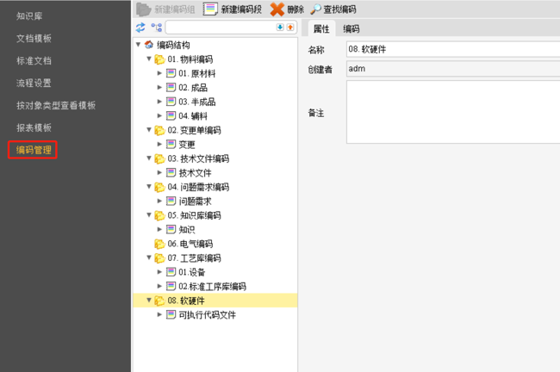Click the folder icon of 05. 知识库编码
The width and height of the screenshot is (560, 372).
159,215
